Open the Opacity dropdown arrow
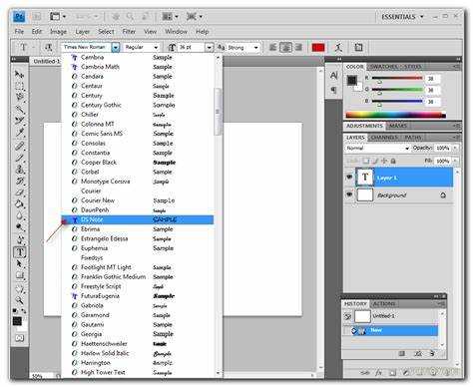Screen dimensions: 473x387 [455, 148]
